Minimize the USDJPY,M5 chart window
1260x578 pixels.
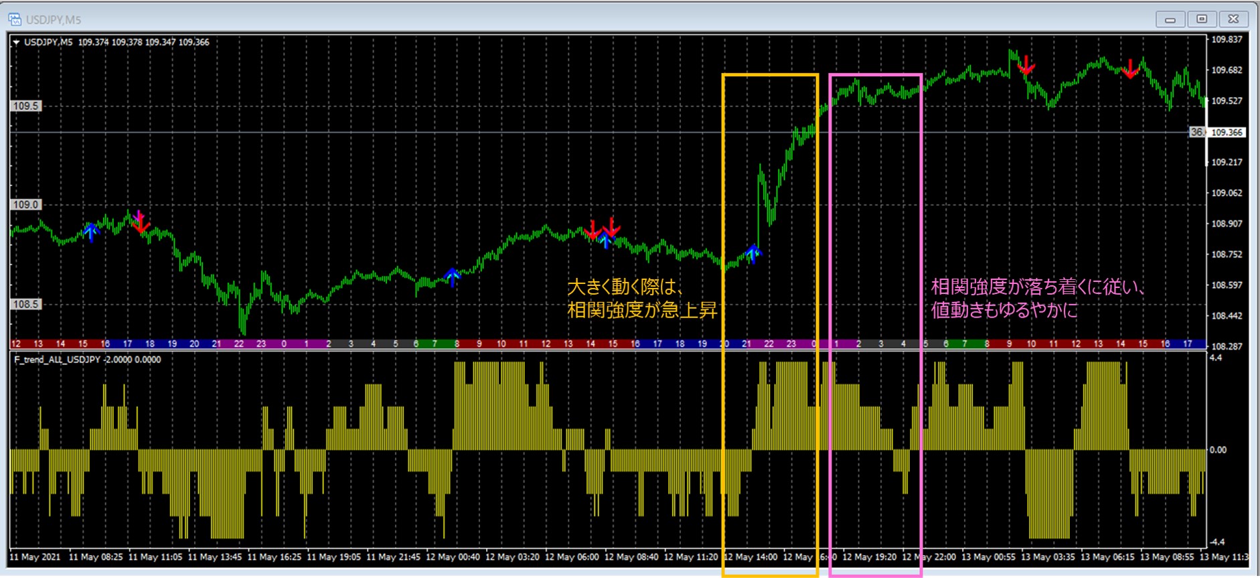[x=1170, y=19]
